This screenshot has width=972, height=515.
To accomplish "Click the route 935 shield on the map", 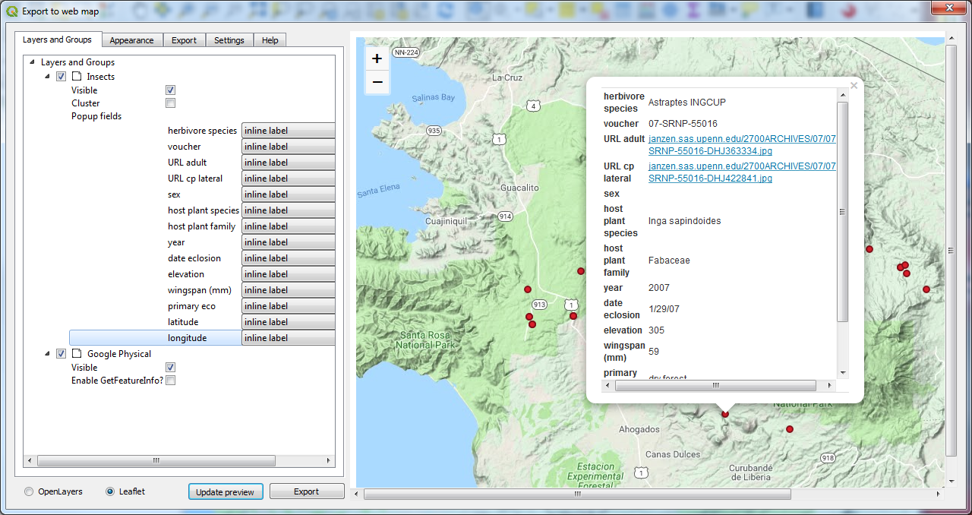I will (434, 131).
